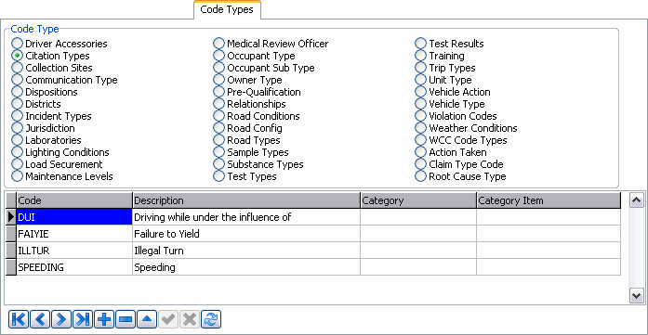Select the Violation Codes radio button
The height and width of the screenshot is (335, 648).
coord(420,116)
